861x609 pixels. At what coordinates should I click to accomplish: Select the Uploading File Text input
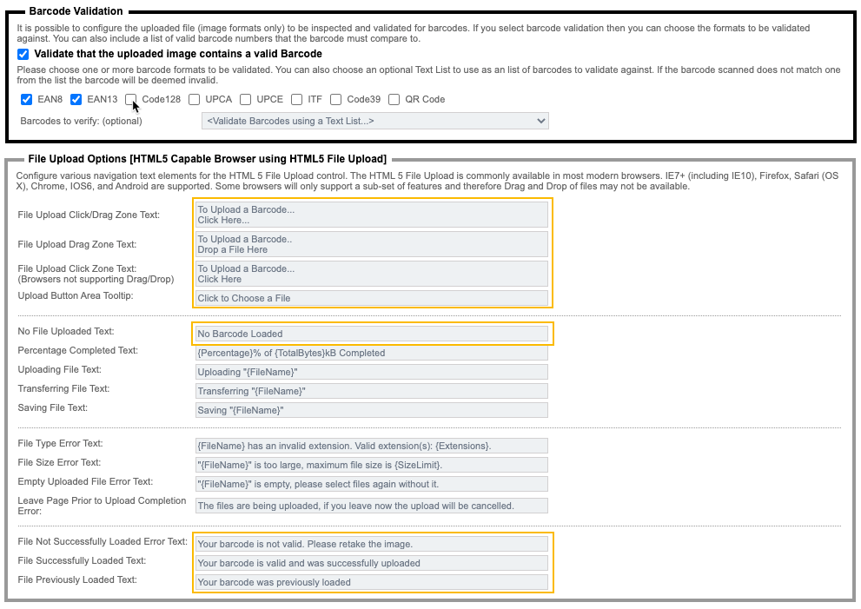[x=372, y=372]
